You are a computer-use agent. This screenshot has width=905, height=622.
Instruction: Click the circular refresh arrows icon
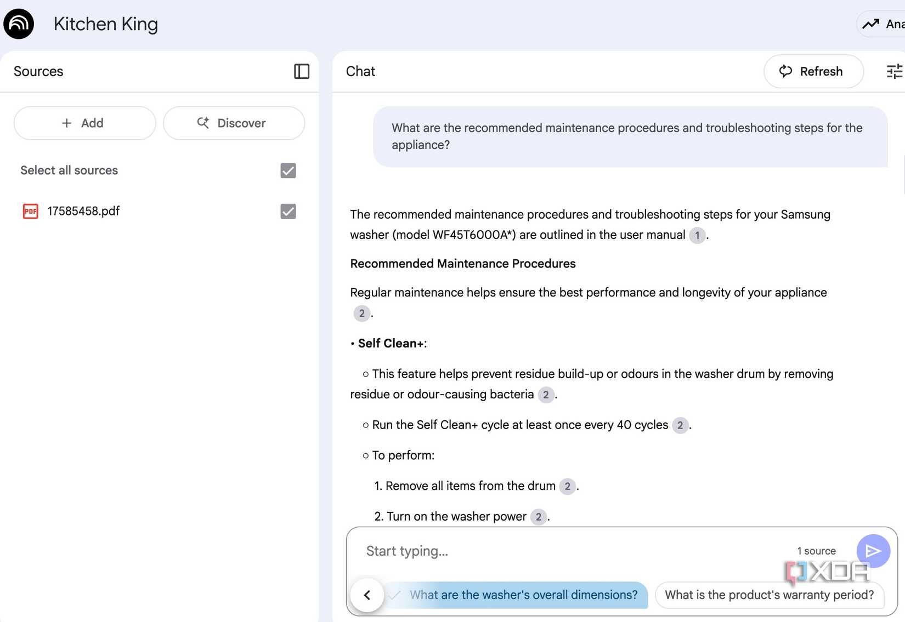(785, 71)
